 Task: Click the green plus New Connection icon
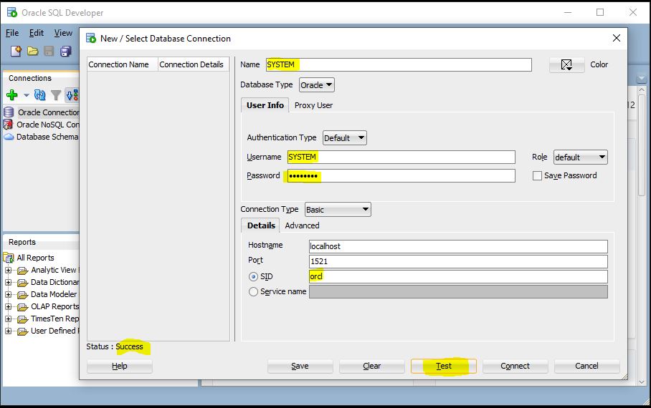pyautogui.click(x=12, y=95)
